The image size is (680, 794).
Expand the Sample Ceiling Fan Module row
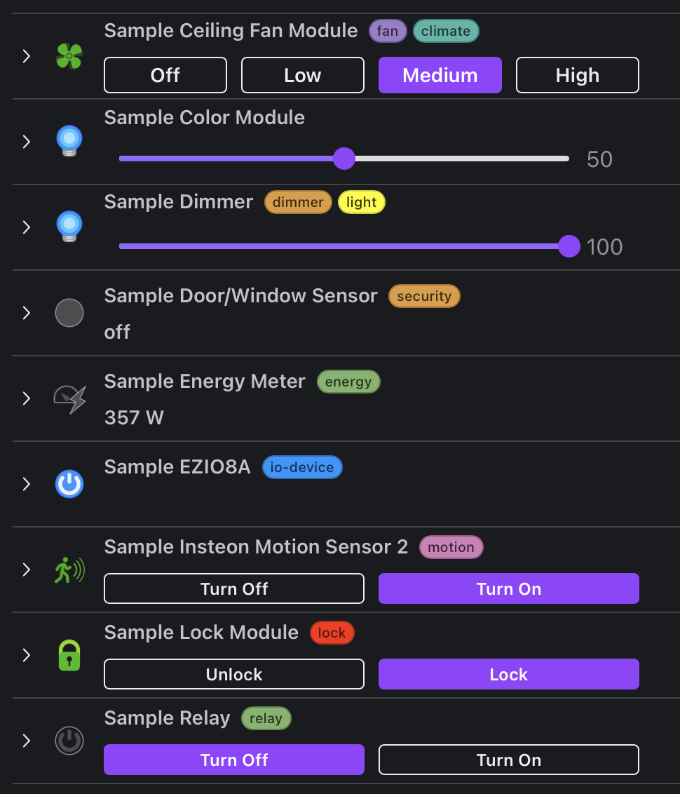click(27, 56)
